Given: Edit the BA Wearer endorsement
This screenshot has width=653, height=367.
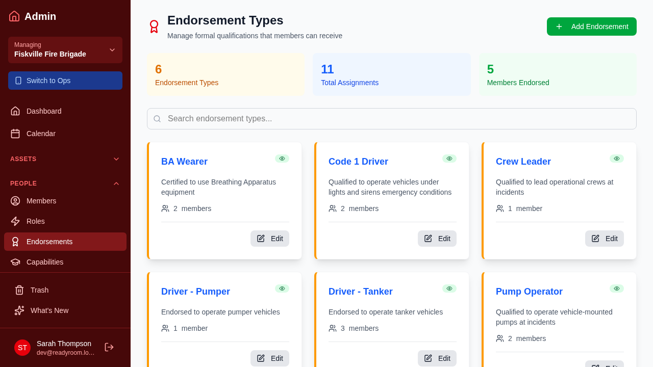Looking at the screenshot, I should [270, 239].
